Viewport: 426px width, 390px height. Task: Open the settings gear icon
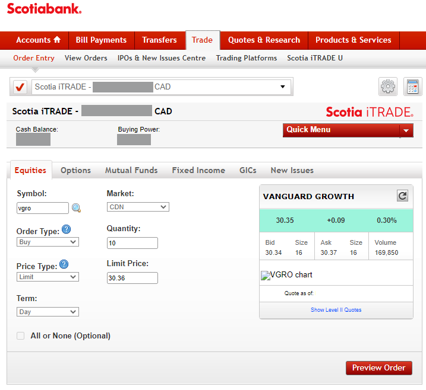pyautogui.click(x=388, y=87)
